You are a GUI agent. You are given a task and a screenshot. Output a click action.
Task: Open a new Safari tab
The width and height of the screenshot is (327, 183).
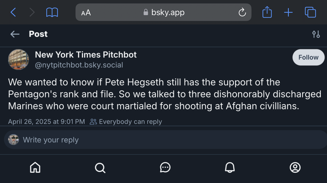pos(288,12)
